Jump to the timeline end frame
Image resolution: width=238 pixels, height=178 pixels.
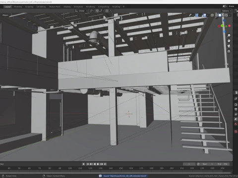coord(105,164)
